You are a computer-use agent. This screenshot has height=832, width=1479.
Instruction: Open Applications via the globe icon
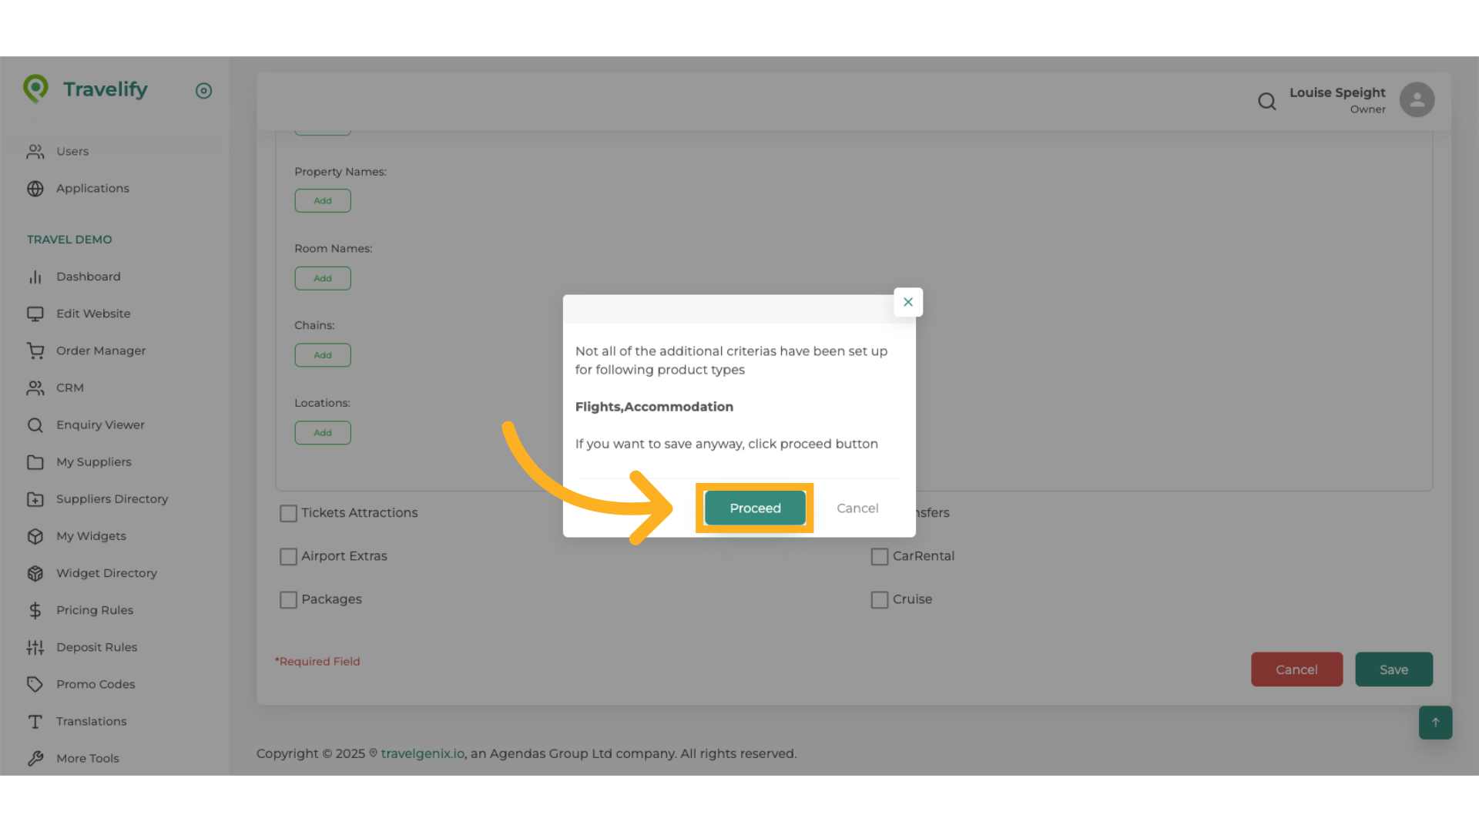click(x=35, y=188)
